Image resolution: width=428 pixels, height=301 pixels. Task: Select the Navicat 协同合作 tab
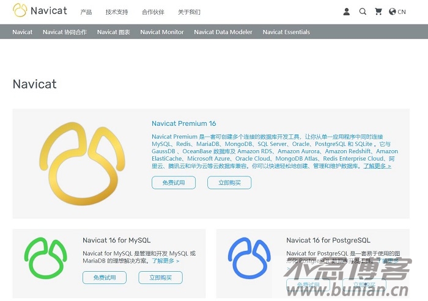point(65,32)
